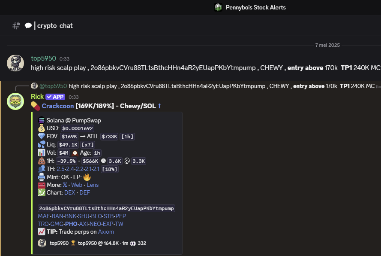This screenshot has height=256, width=381.
Task: Click the @top5950 mention in the reply preview
Action: pyautogui.click(x=53, y=86)
